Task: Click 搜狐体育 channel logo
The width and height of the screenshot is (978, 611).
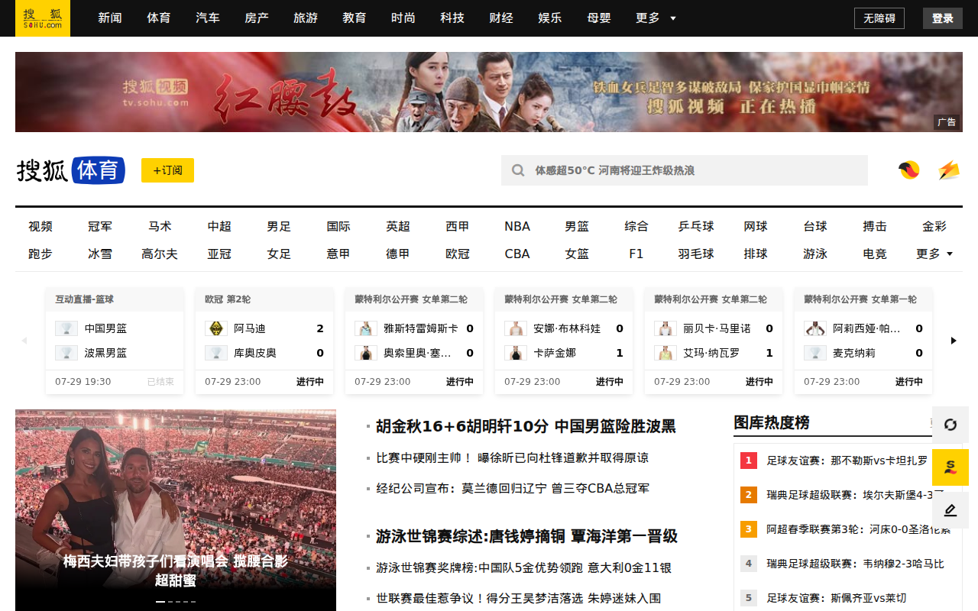Action: (x=70, y=170)
